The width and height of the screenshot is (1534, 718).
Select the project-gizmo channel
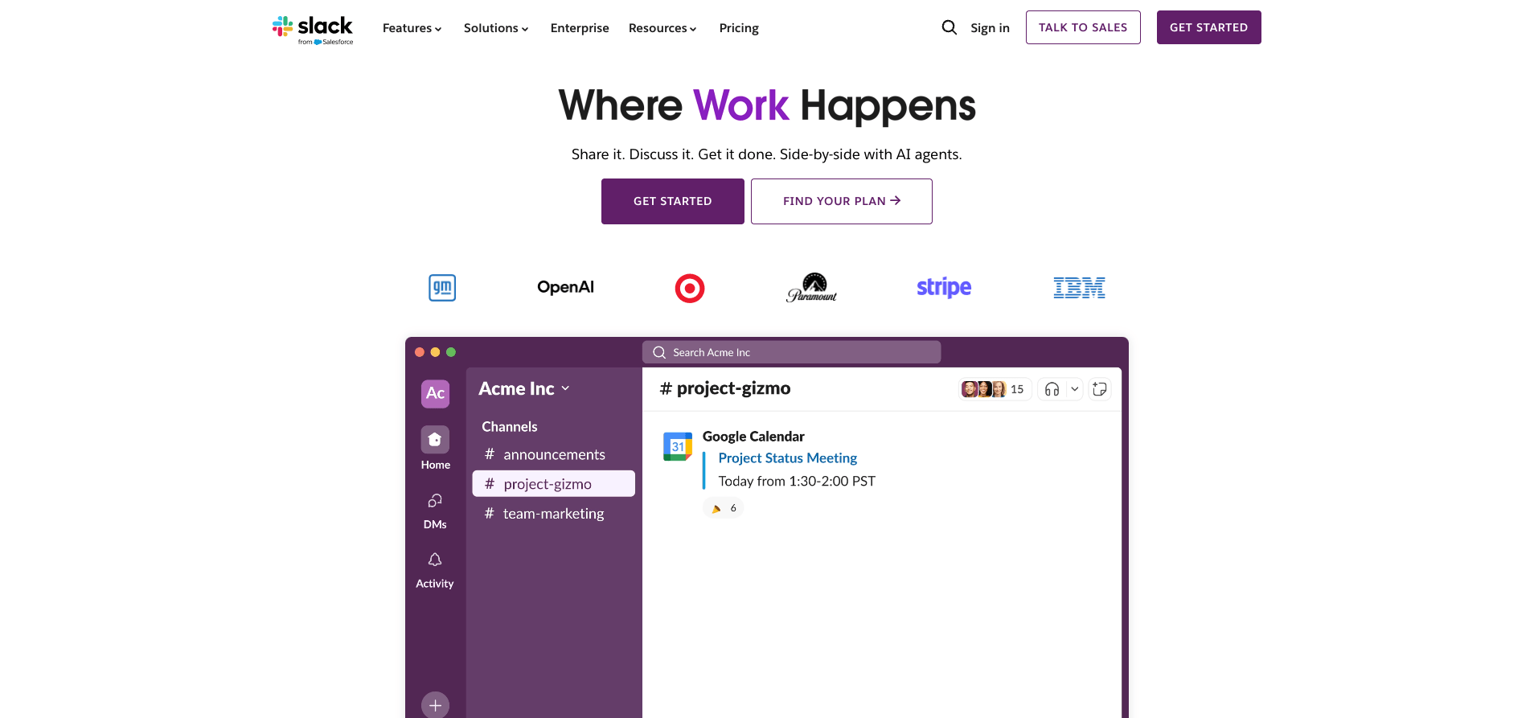click(x=553, y=484)
